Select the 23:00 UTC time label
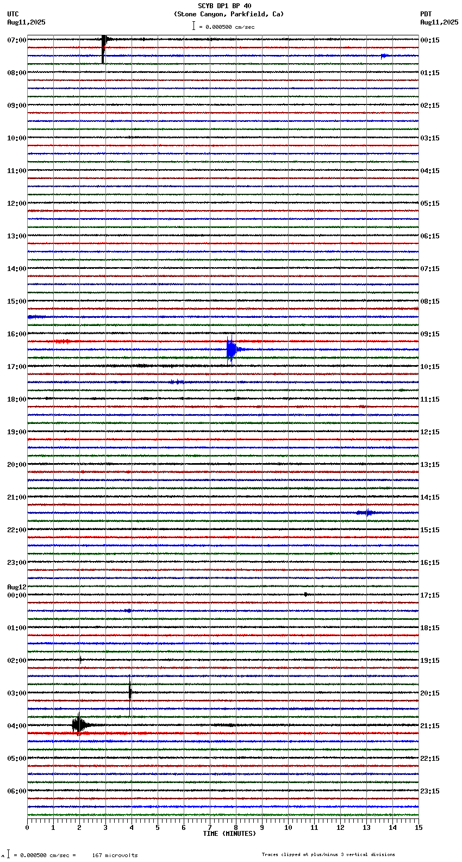 tap(17, 563)
